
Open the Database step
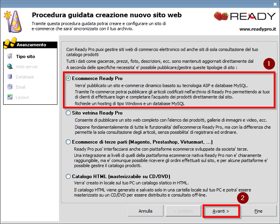point(25,77)
